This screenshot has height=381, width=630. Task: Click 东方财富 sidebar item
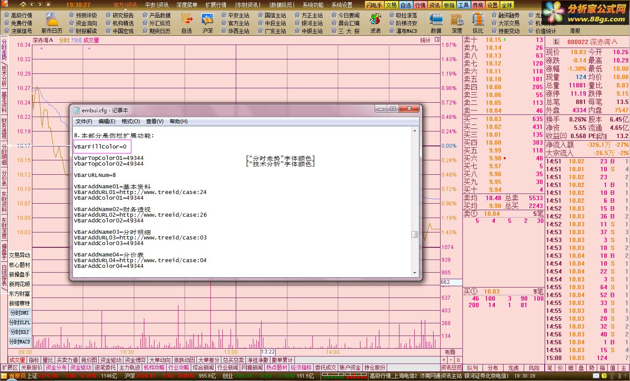20,294
